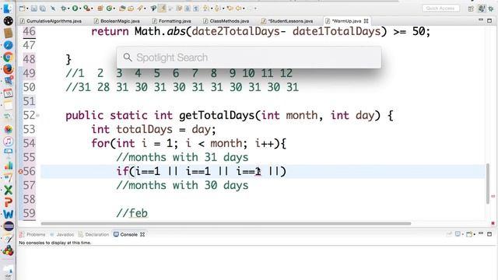The width and height of the screenshot is (498, 280).
Task: Toggle the highlighted Word Wrap toolbar button
Action: [163, 9]
